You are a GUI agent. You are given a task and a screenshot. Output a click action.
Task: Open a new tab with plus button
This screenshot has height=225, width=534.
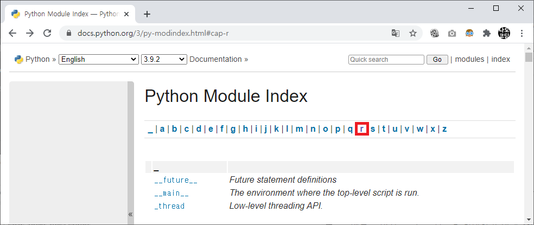point(147,14)
